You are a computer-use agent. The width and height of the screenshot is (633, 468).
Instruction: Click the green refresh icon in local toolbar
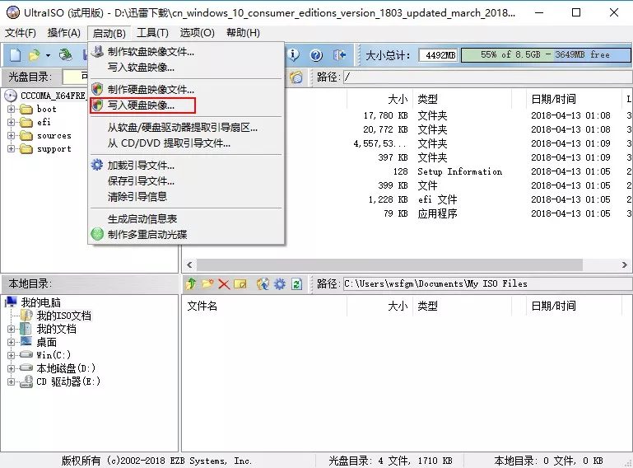(296, 284)
